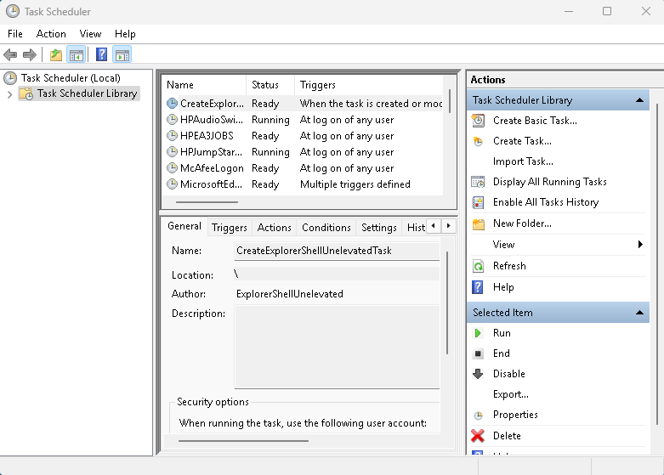This screenshot has width=664, height=475.
Task: Click the Enable All Tasks History icon
Action: (x=478, y=202)
